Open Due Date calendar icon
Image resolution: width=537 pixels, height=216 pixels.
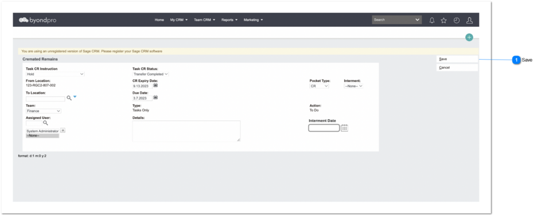[155, 97]
